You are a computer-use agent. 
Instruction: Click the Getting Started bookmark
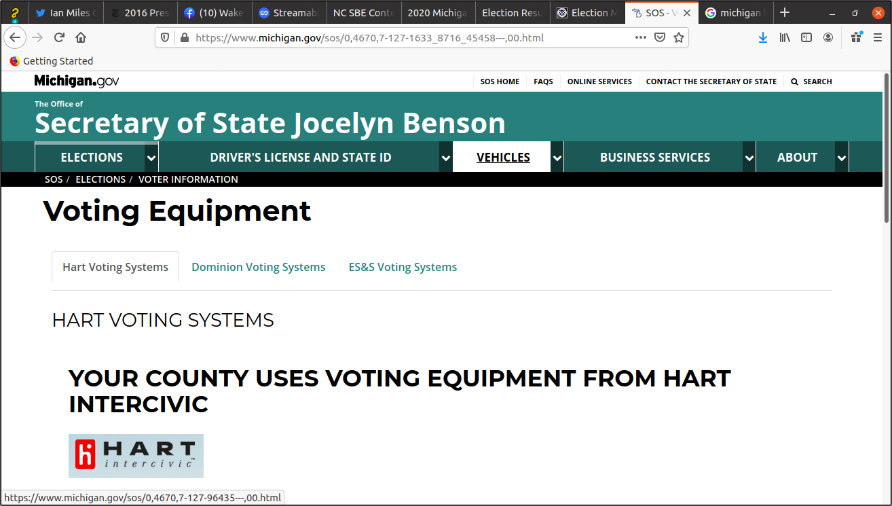52,61
